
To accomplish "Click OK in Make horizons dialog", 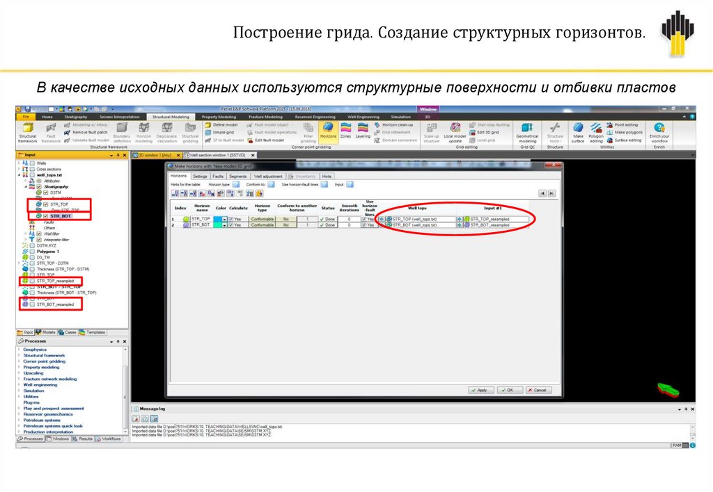I will pos(509,390).
